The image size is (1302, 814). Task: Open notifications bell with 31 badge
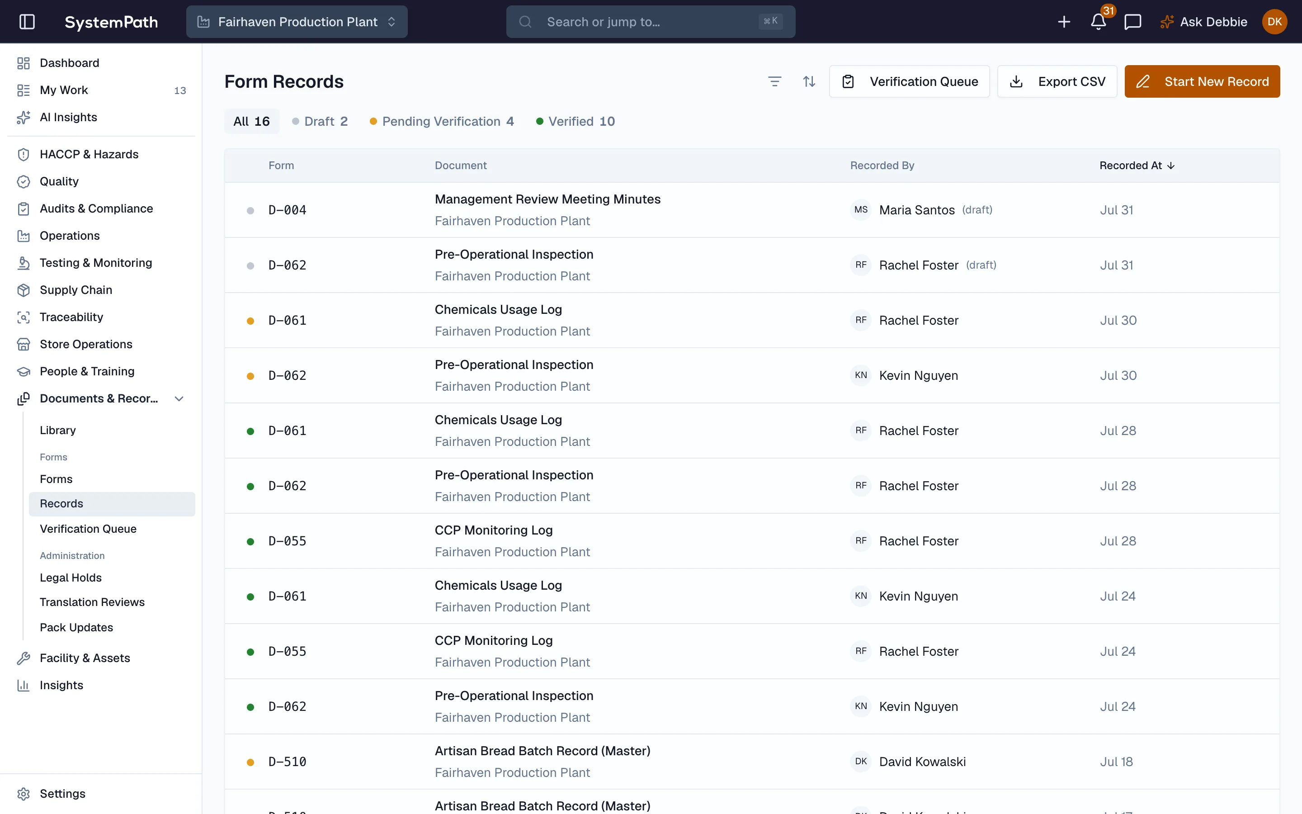coord(1099,22)
